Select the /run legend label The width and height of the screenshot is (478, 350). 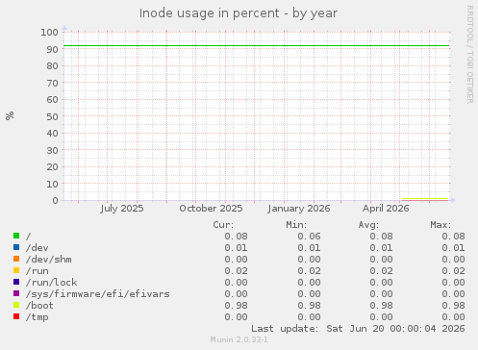[38, 271]
